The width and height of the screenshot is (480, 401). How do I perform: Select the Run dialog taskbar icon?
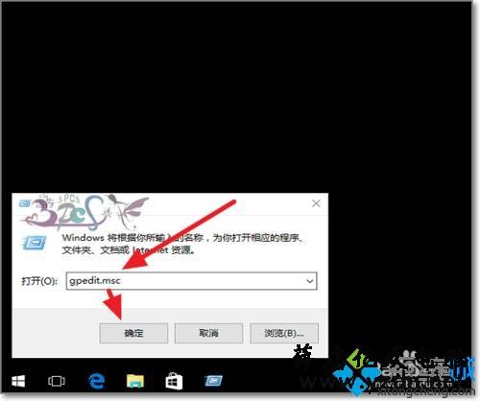213,381
